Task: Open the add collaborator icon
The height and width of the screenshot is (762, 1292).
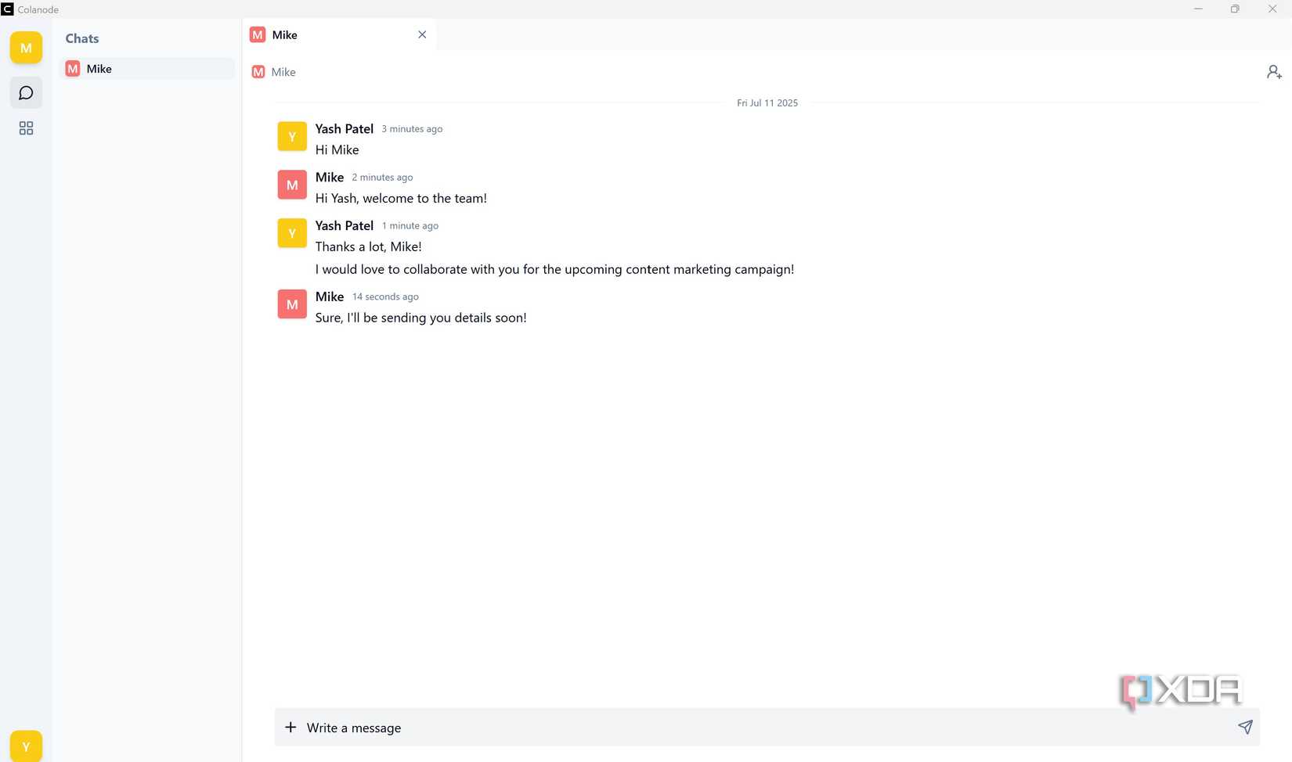Action: point(1273,71)
